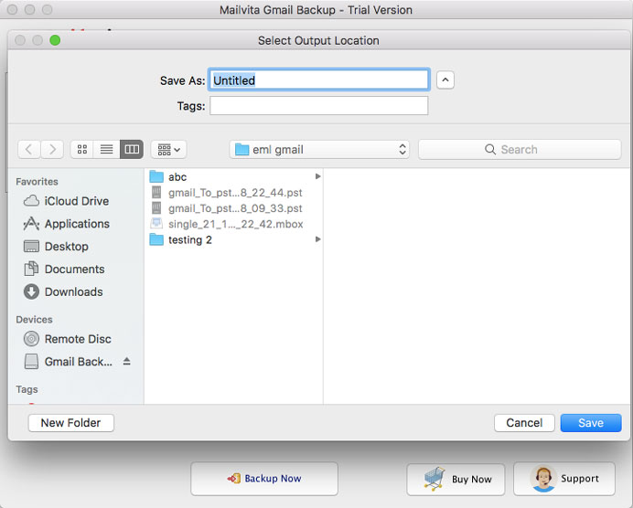The image size is (633, 508).
Task: Switch to list view in toolbar
Action: click(x=107, y=149)
